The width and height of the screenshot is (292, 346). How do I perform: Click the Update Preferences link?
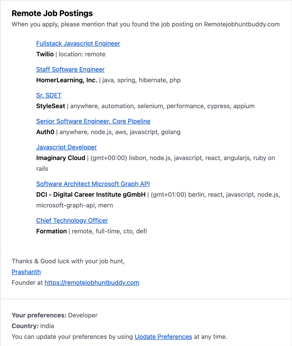pos(163,337)
